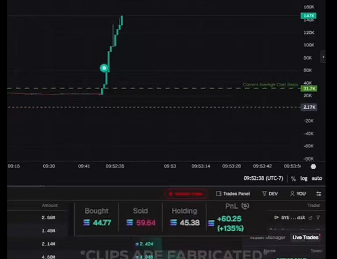Click the SOL icon beside PnL
Viewport: 337px width, 259px height.
tap(211, 224)
